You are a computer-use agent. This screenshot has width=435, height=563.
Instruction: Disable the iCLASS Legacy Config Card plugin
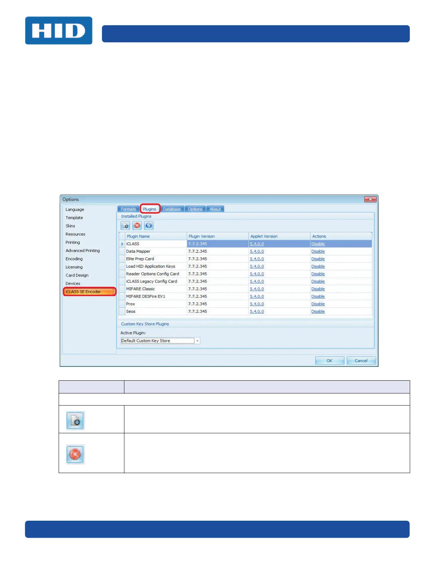pyautogui.click(x=318, y=281)
